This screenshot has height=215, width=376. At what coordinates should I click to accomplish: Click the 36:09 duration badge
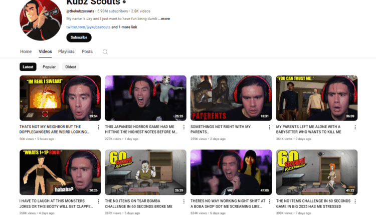350,116
